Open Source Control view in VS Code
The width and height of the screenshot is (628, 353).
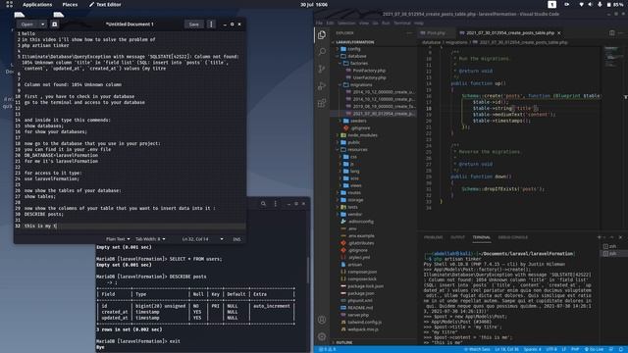(322, 69)
